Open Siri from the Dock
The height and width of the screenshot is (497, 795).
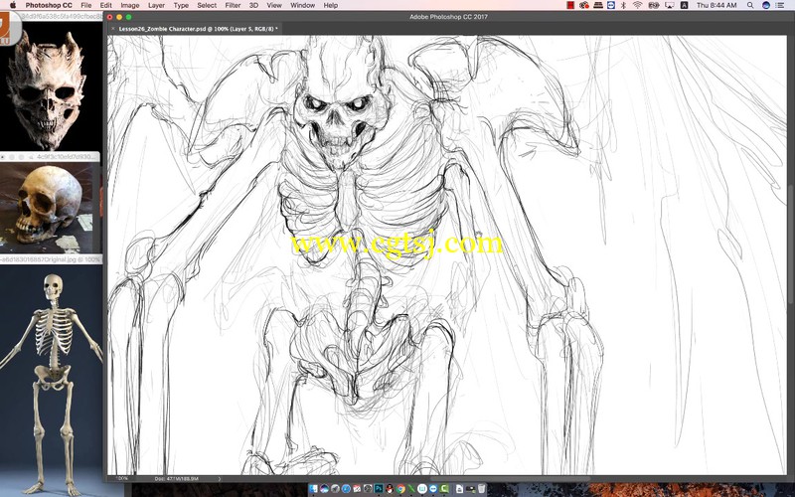[x=325, y=489]
